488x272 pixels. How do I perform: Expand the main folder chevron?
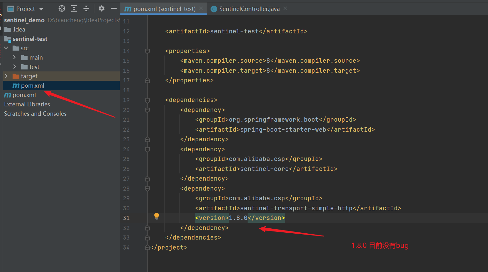click(x=14, y=57)
